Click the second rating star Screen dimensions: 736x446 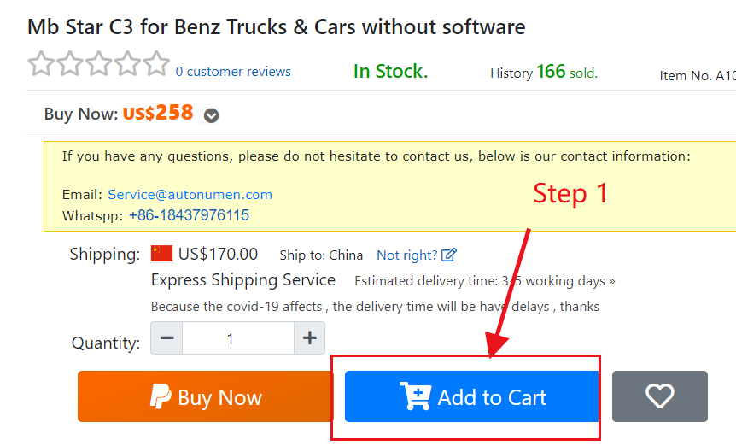click(70, 63)
